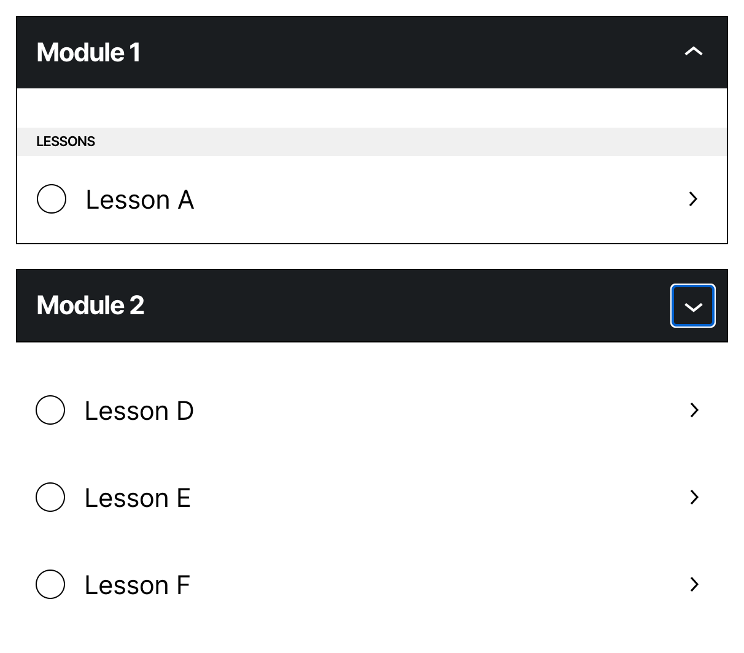Click the dark Module 1 header bar center

click(x=372, y=52)
